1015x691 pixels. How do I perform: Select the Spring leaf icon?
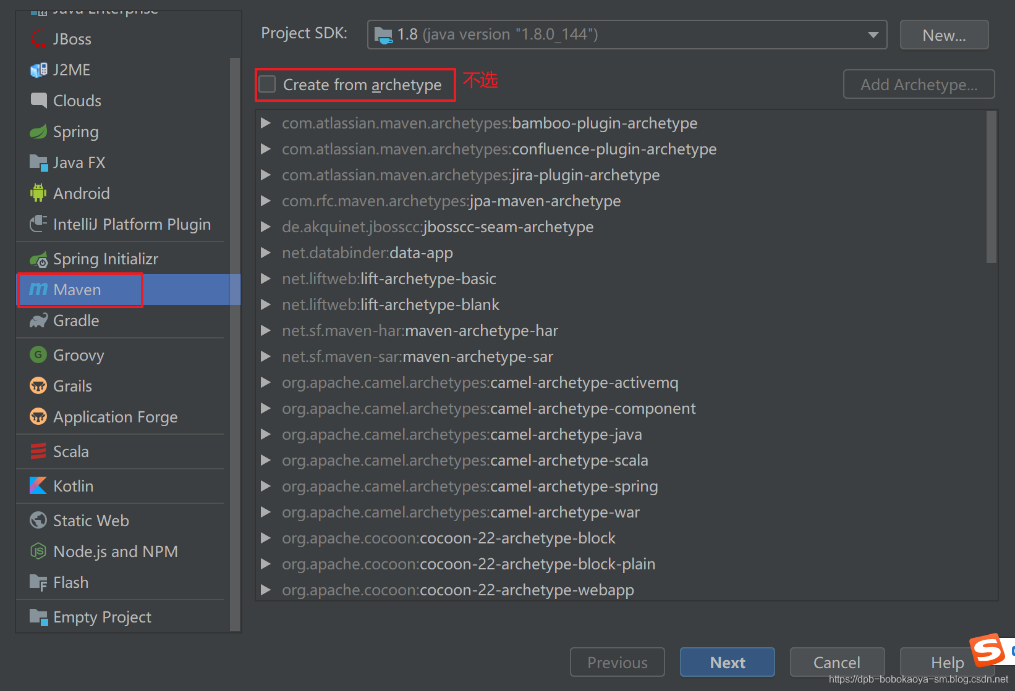click(x=38, y=132)
